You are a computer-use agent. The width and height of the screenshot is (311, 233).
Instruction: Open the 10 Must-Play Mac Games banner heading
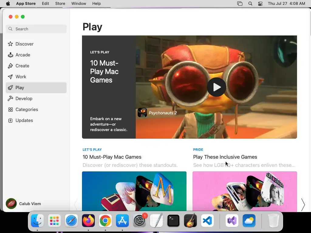coord(104,72)
